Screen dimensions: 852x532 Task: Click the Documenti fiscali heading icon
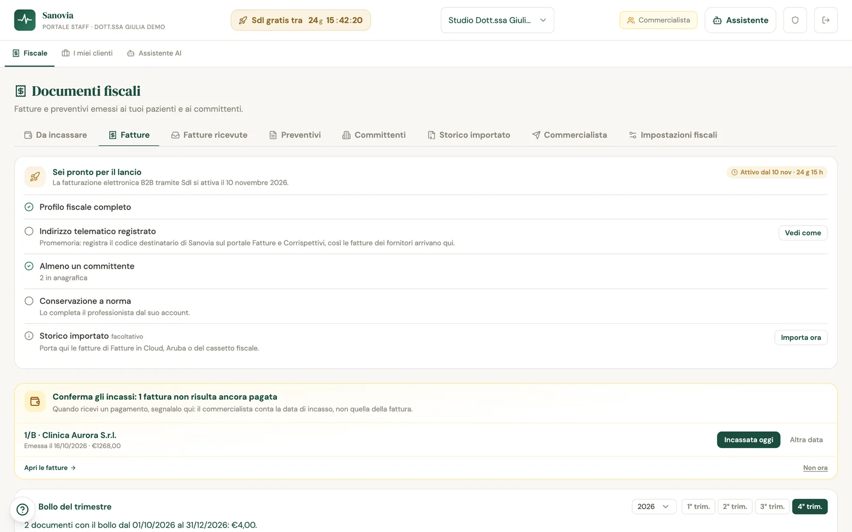(21, 91)
